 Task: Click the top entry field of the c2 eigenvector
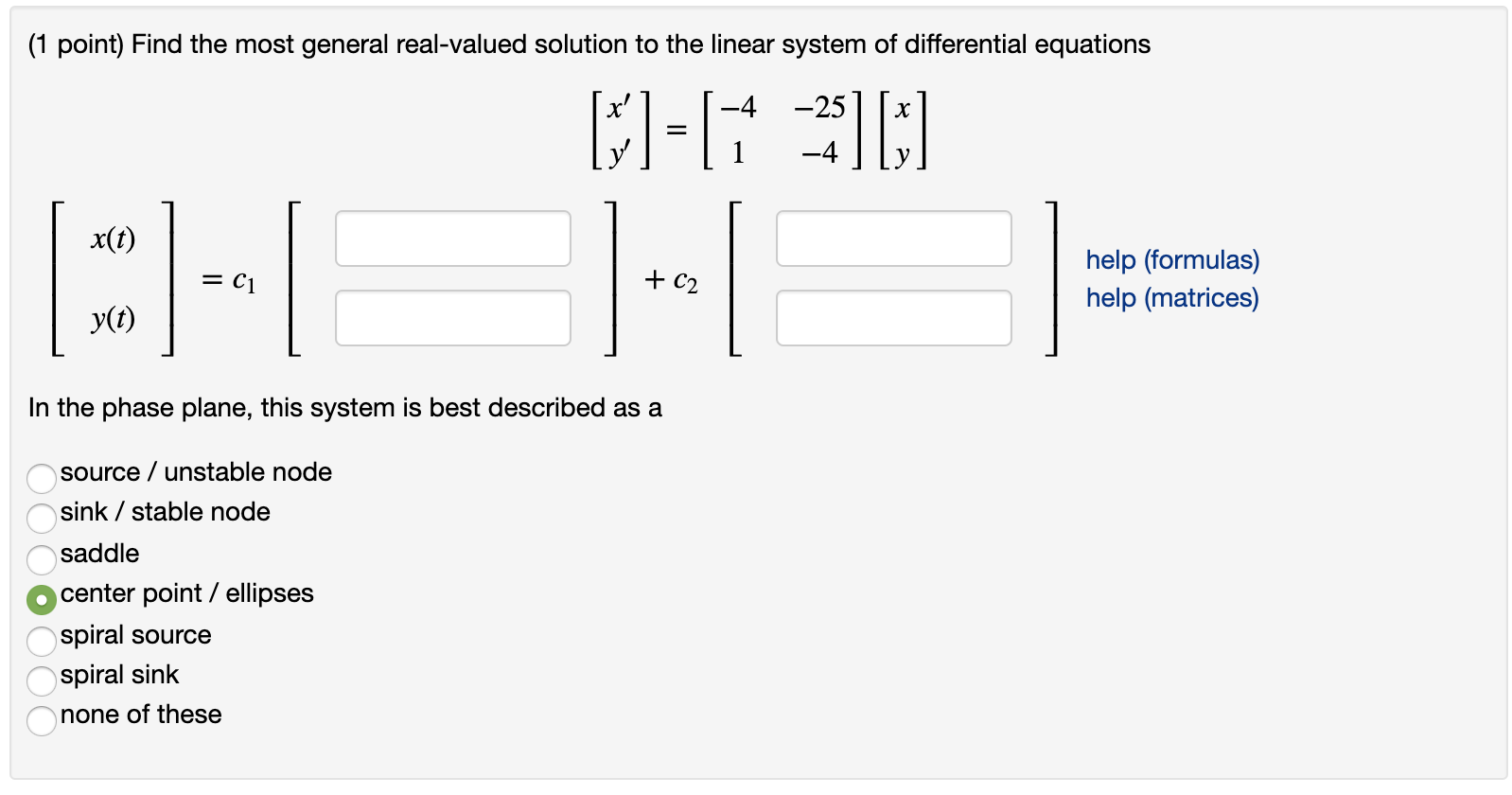893,238
